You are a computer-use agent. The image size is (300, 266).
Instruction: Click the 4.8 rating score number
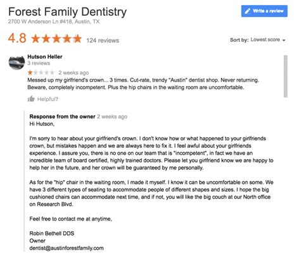[x=17, y=39]
